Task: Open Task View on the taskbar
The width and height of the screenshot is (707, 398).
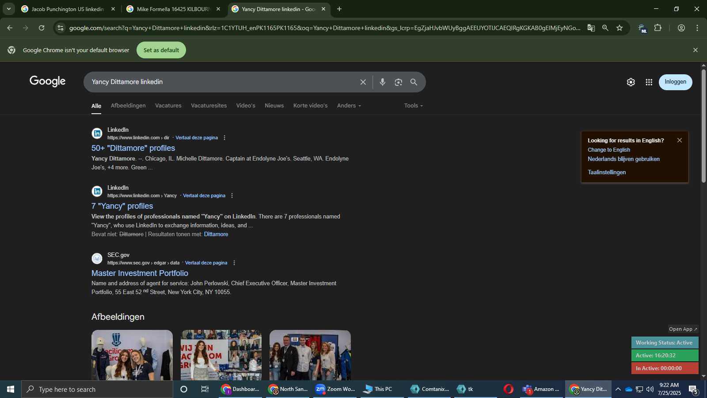Action: click(x=205, y=389)
